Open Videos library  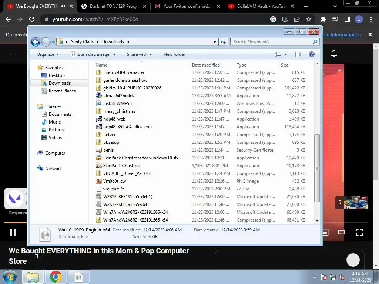[55, 138]
